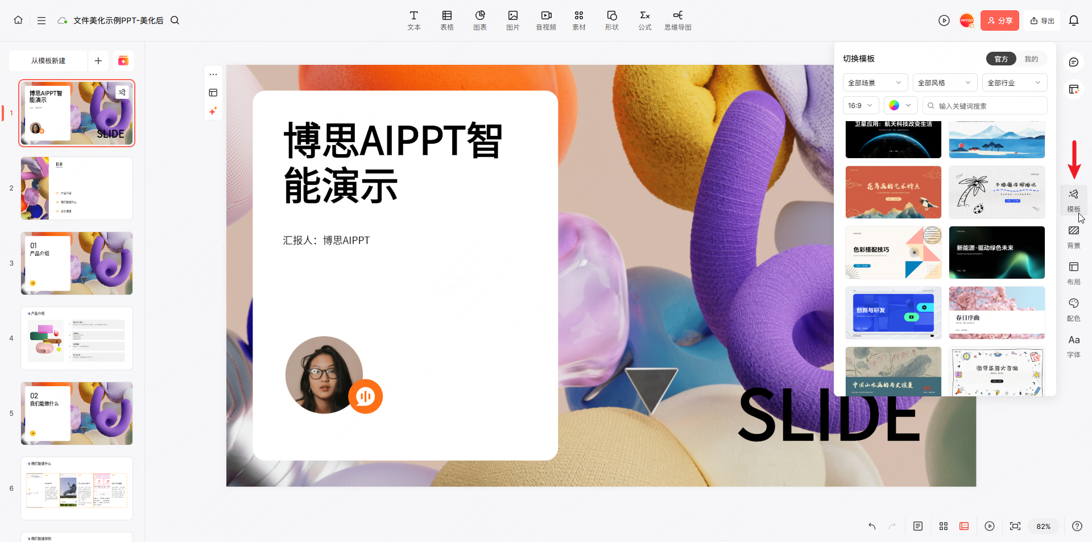The image size is (1092, 542).
Task: Select slide 3 产品介绍 thumbnail
Action: 77,263
